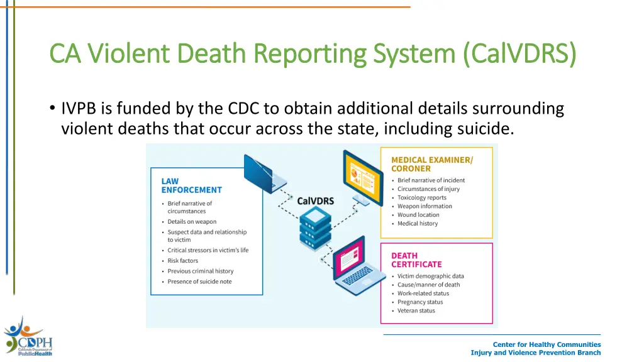Image resolution: width=644 pixels, height=362 pixels.
Task: Click 'Circumstances of injury' item
Action: [x=428, y=189]
